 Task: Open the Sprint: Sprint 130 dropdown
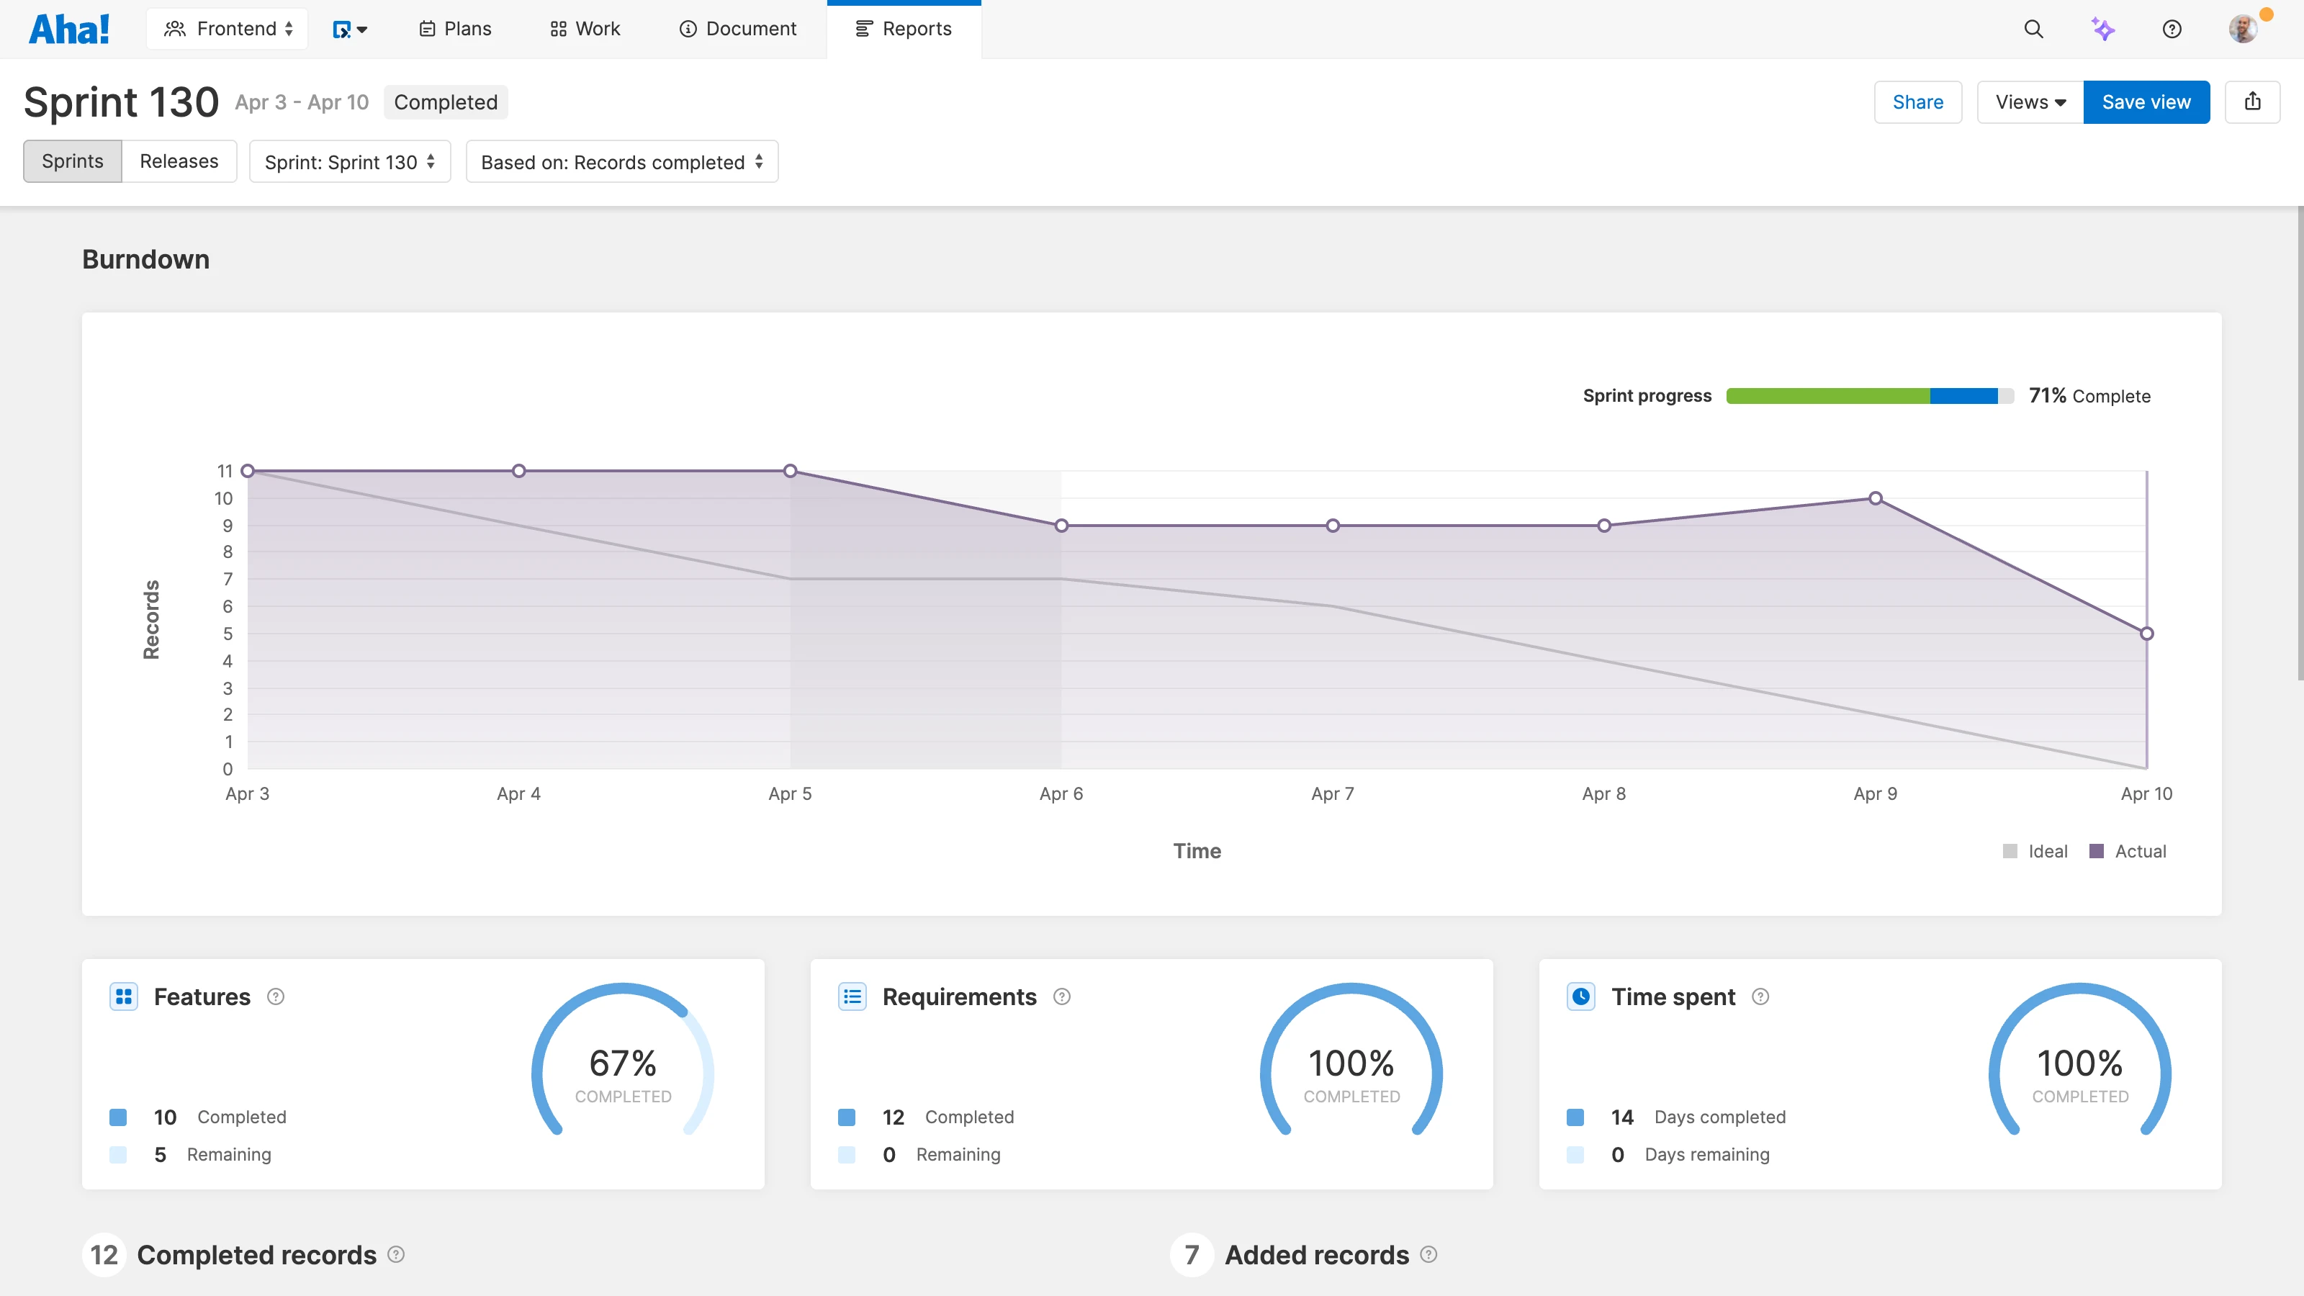(x=350, y=162)
